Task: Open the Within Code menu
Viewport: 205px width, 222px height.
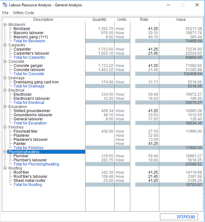Action: [23, 13]
